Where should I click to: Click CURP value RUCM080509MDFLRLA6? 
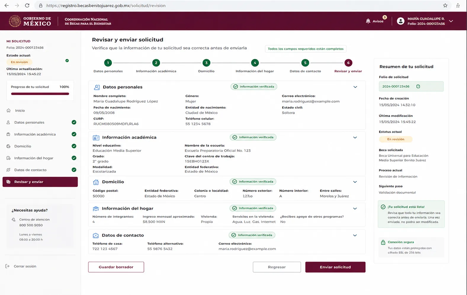point(116,124)
